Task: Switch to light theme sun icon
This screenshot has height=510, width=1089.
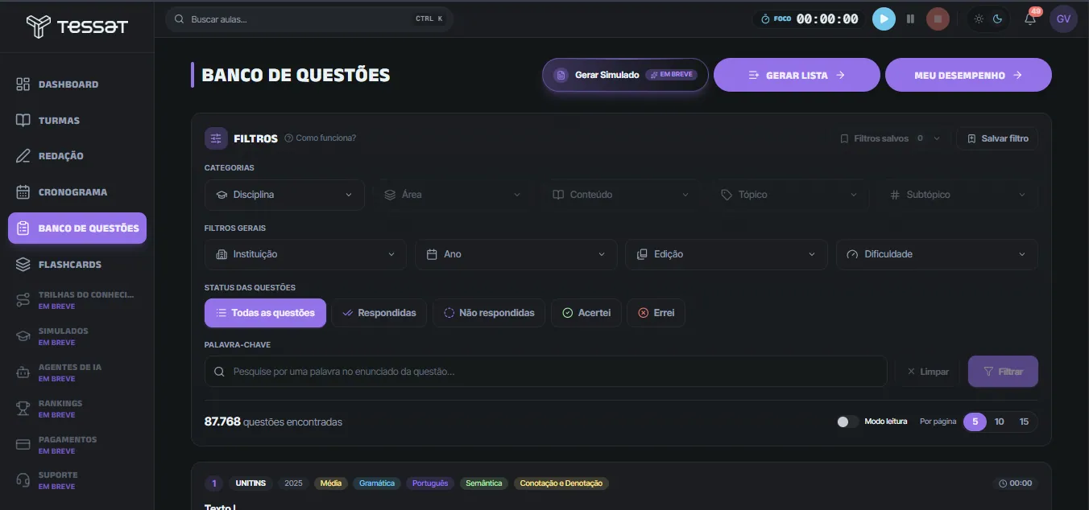Action: point(979,19)
